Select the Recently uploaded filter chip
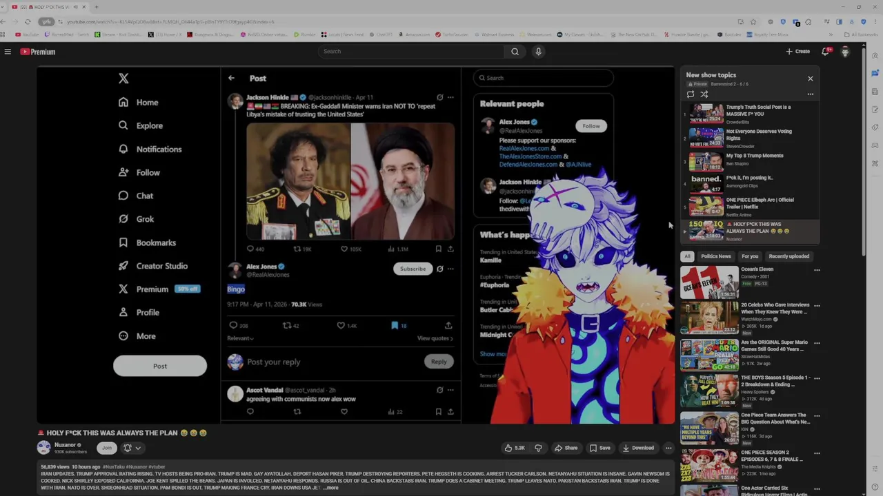The width and height of the screenshot is (883, 496). pos(789,256)
